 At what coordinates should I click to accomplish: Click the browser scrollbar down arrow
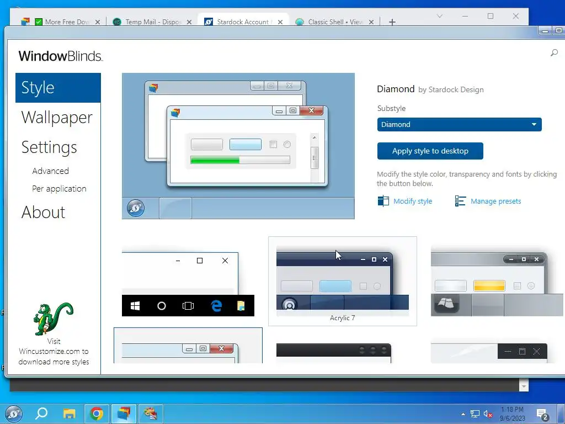[x=524, y=386]
